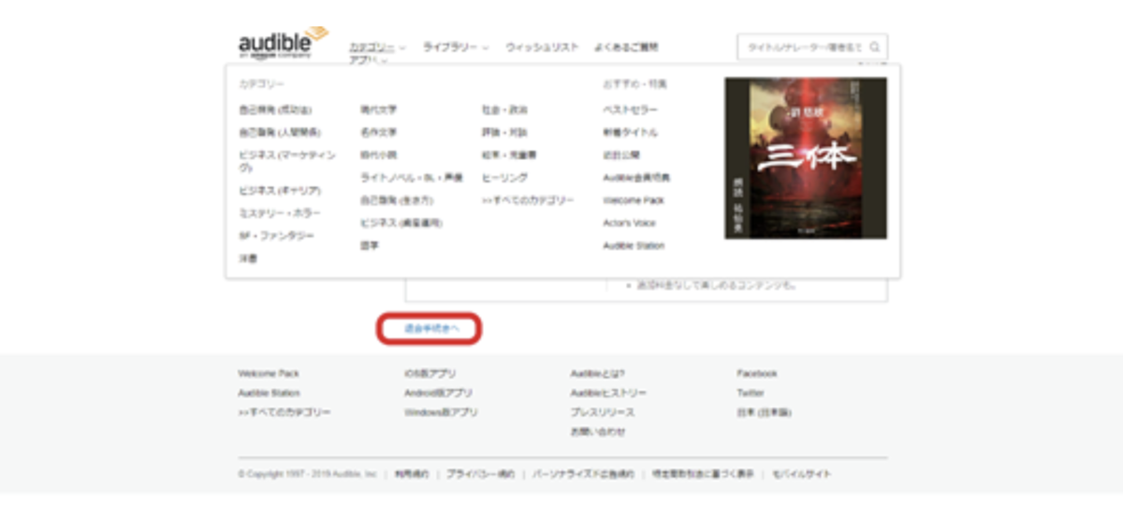
Task: Select 自己啓発 (成功法) category
Action: [x=275, y=109]
